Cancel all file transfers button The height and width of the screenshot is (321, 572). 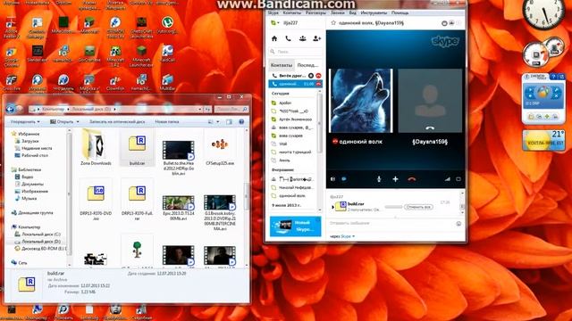click(418, 207)
